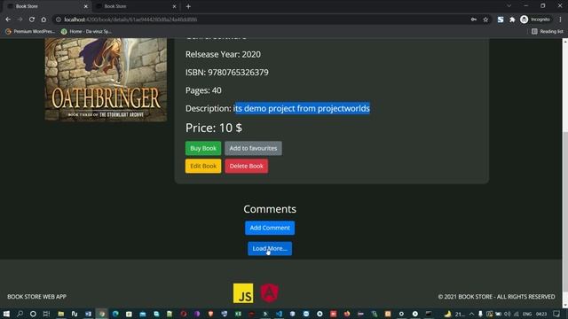Click the taskbar search icon
The image size is (568, 319).
pos(20,314)
